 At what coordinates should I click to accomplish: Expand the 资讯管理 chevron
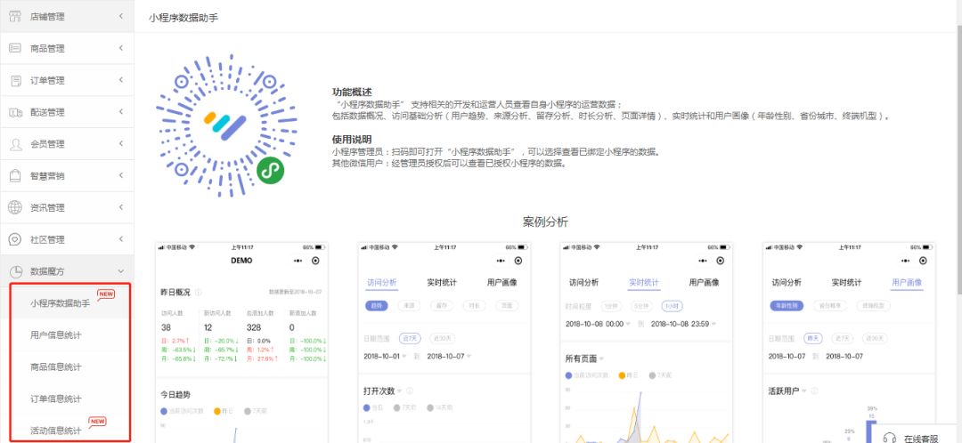121,207
